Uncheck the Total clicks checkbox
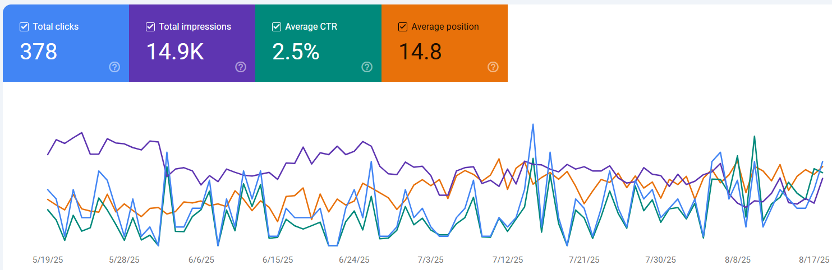The width and height of the screenshot is (832, 270). tap(24, 27)
